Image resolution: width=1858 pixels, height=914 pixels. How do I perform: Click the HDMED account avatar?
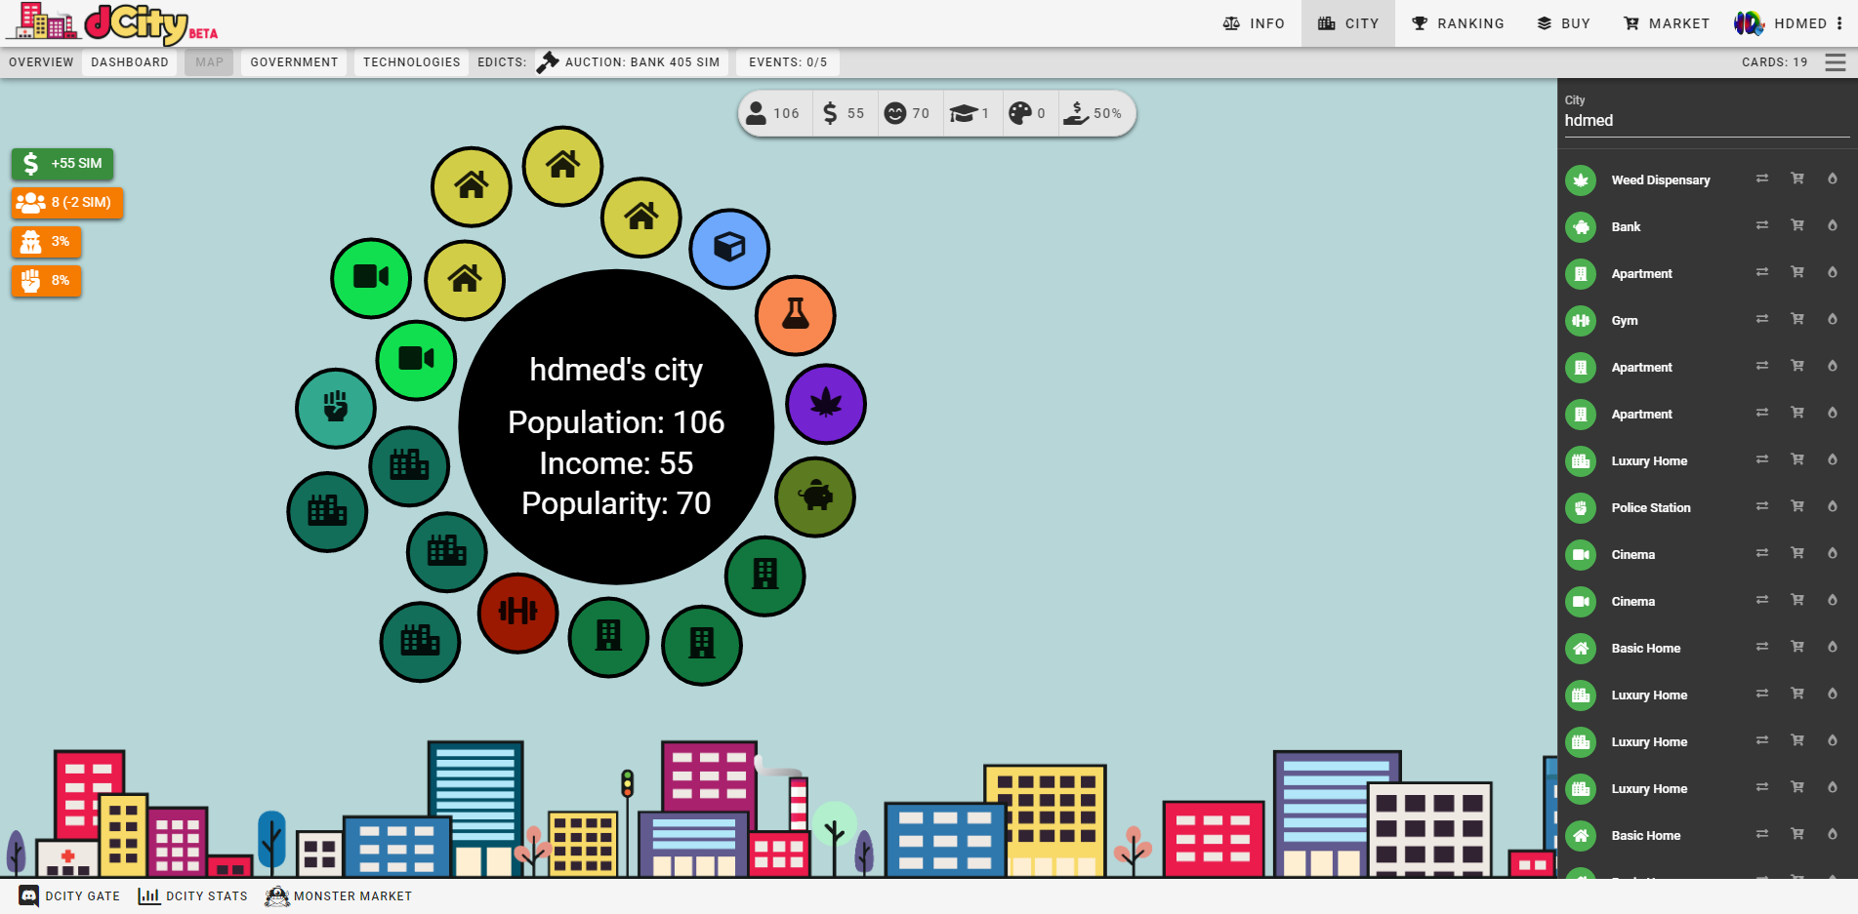[x=1748, y=23]
